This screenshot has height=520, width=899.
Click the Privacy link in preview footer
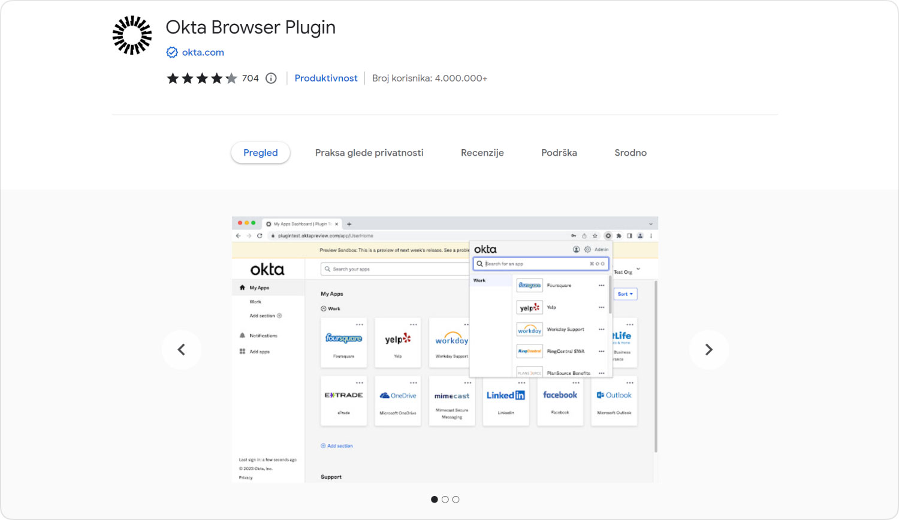pos(246,477)
